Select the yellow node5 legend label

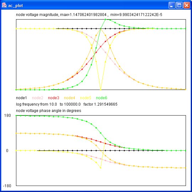pyautogui.click(x=85, y=98)
